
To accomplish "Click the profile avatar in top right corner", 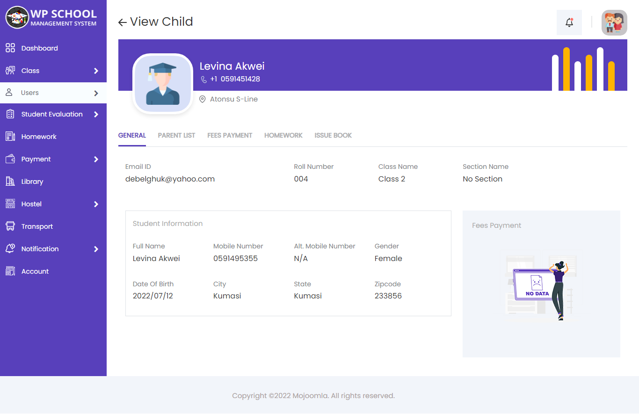I will click(614, 22).
